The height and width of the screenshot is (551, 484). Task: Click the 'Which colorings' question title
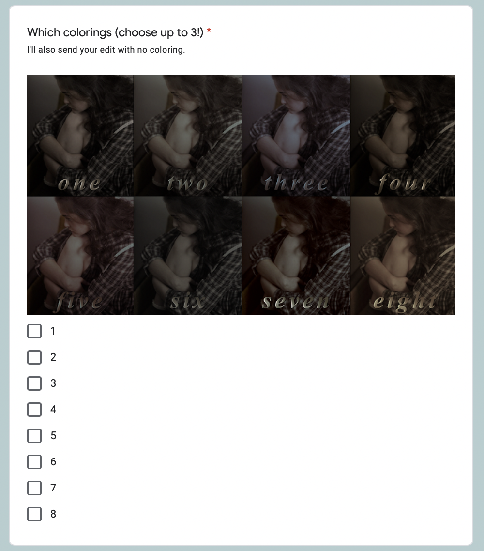coord(115,32)
